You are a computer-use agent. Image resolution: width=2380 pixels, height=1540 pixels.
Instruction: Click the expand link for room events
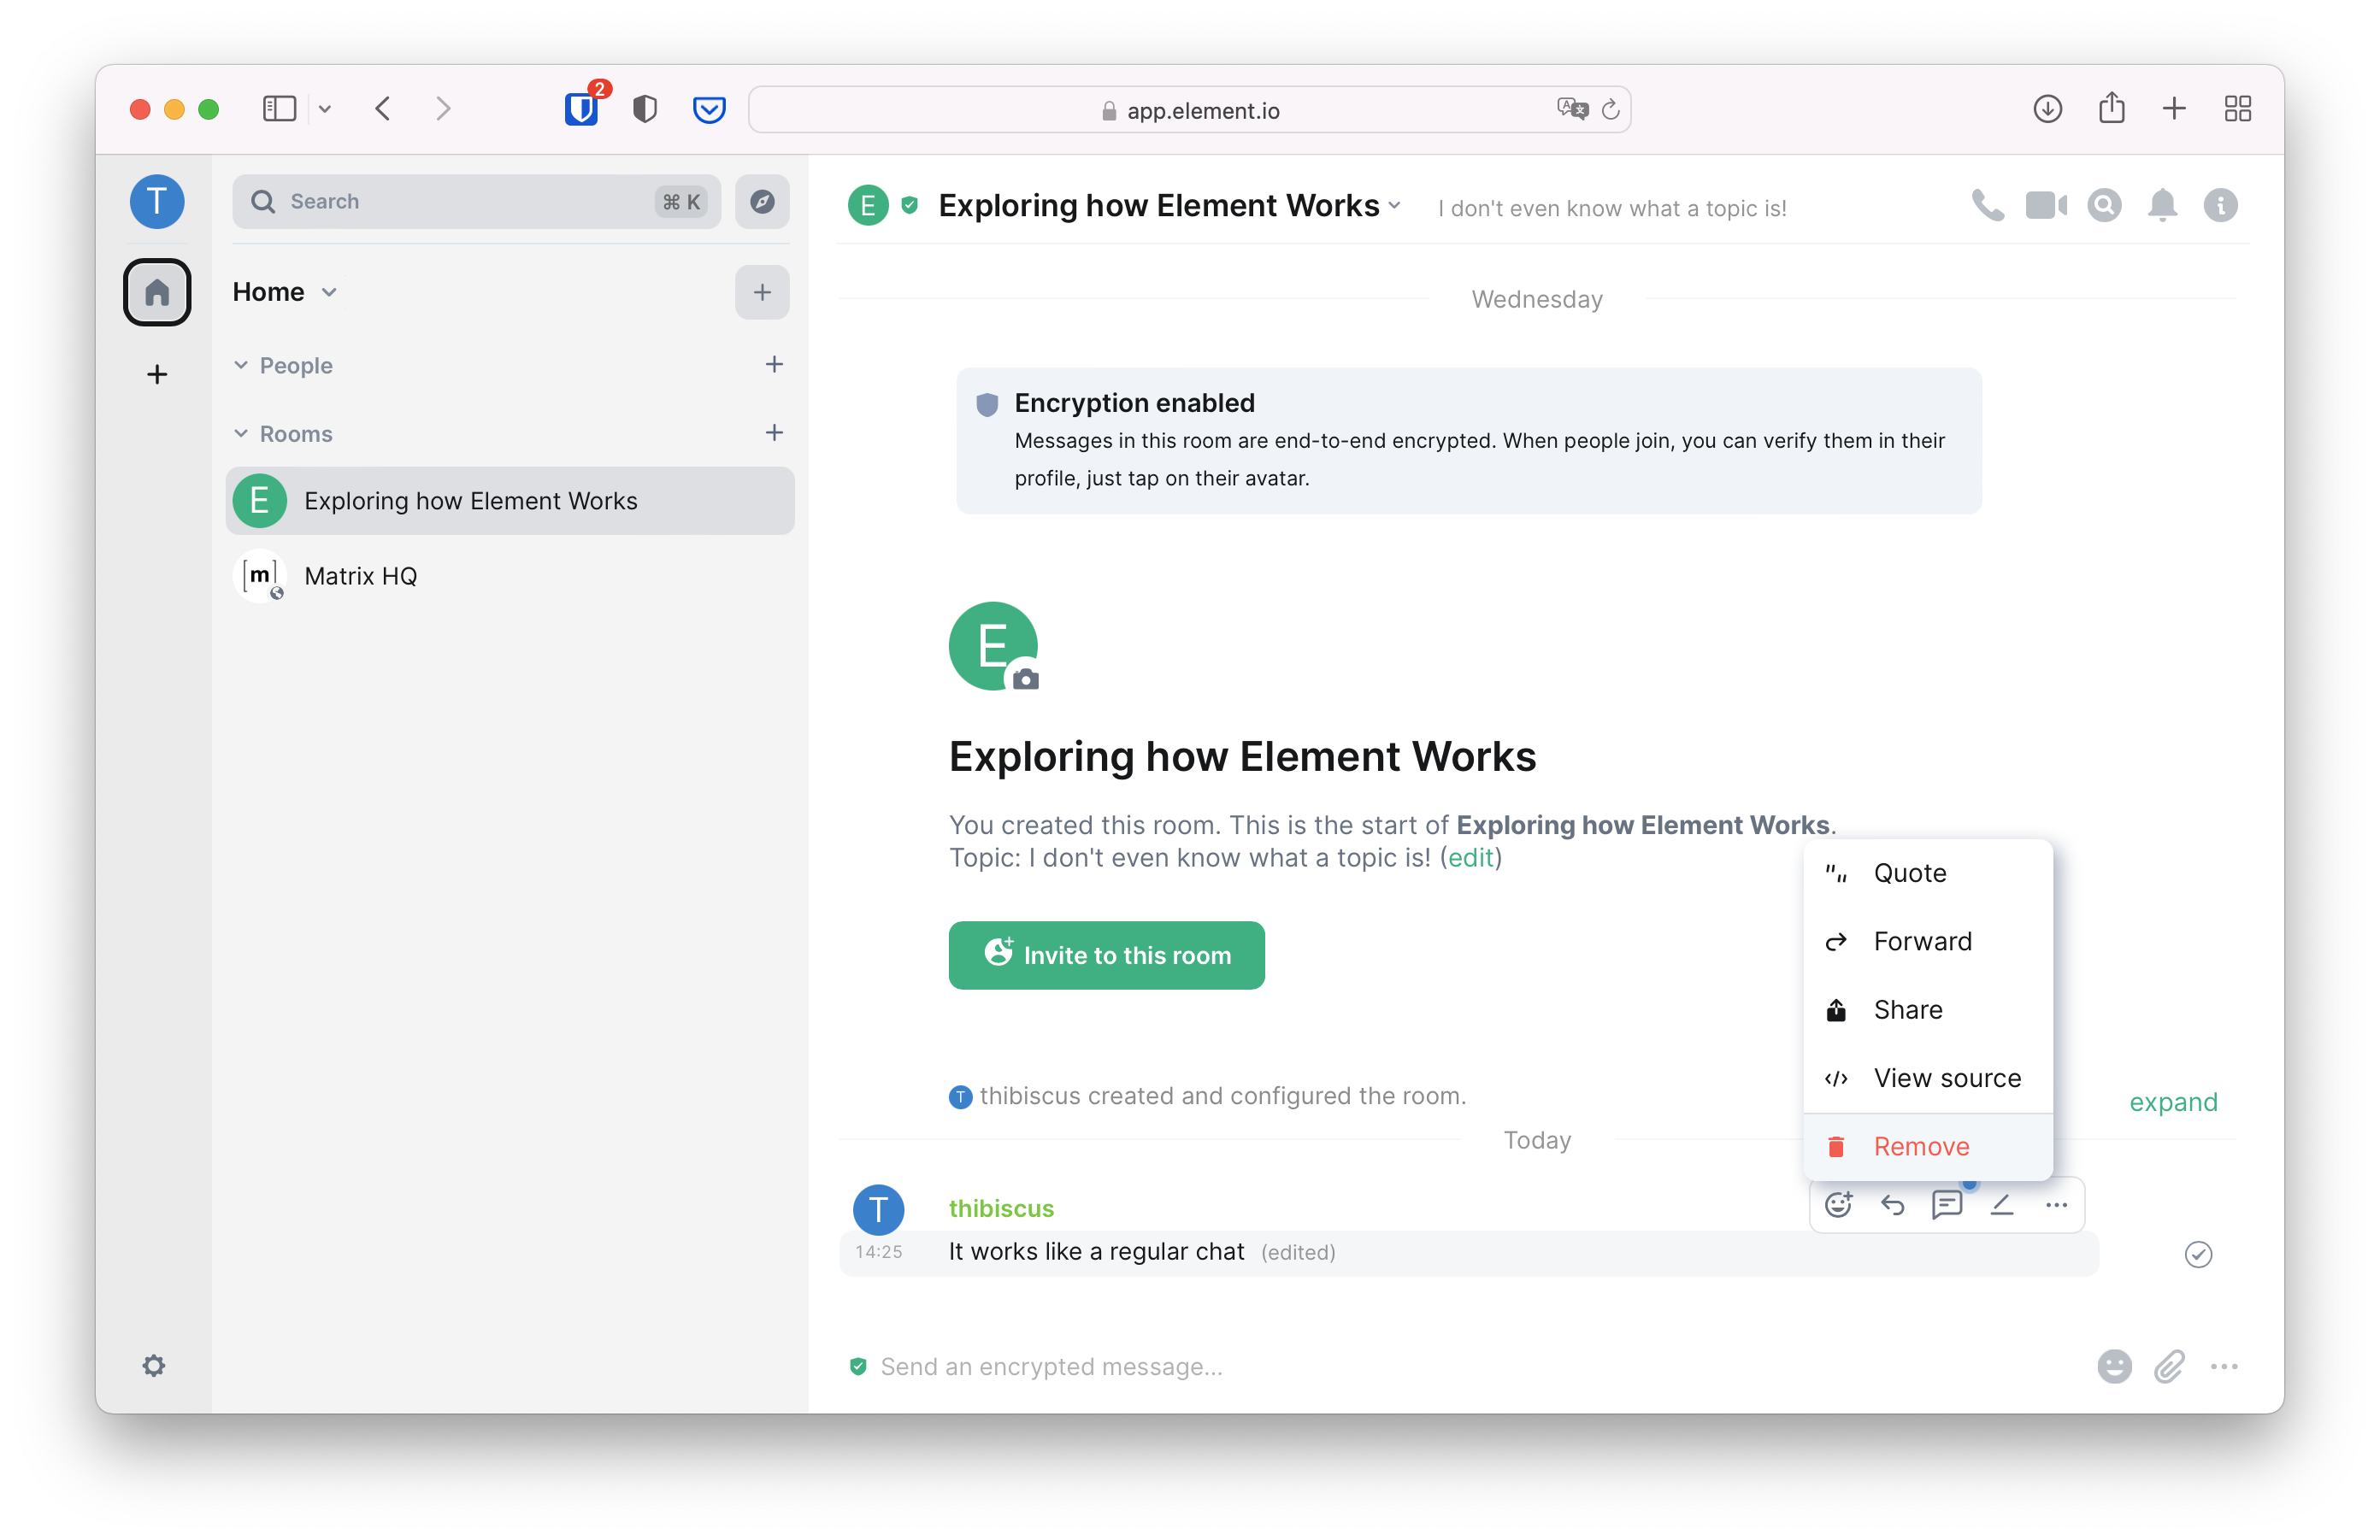click(x=2172, y=1102)
